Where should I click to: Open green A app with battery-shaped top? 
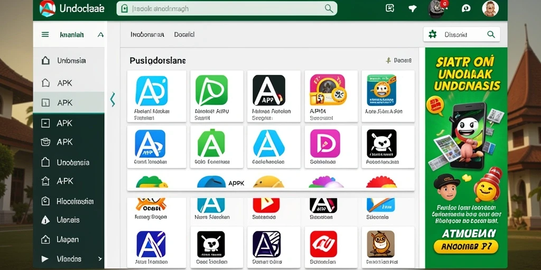pyautogui.click(x=211, y=143)
